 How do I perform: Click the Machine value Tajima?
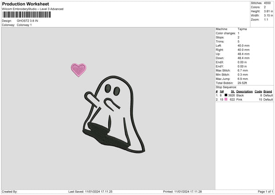tap(242, 29)
